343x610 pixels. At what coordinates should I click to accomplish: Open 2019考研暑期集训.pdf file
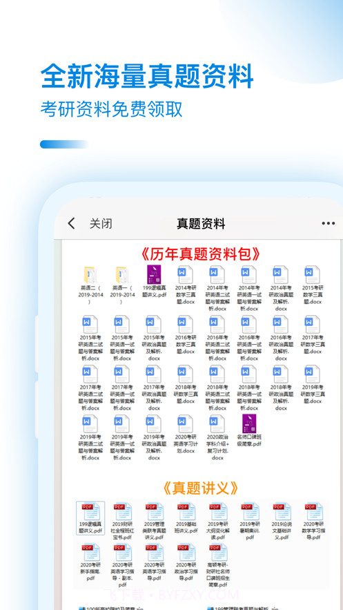[249, 522]
